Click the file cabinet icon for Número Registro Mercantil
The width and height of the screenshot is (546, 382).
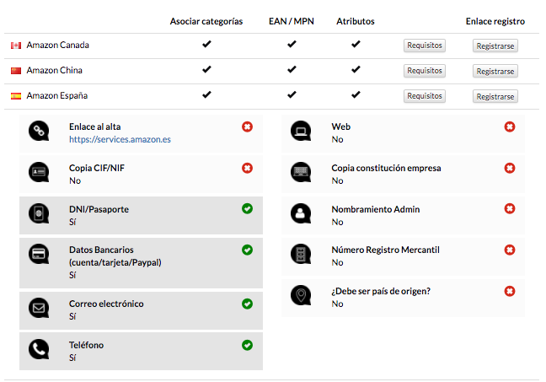tap(301, 254)
